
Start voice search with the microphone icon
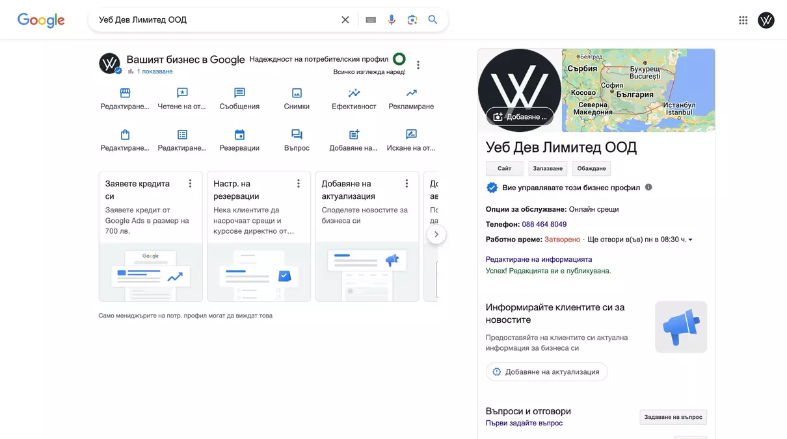click(x=392, y=20)
